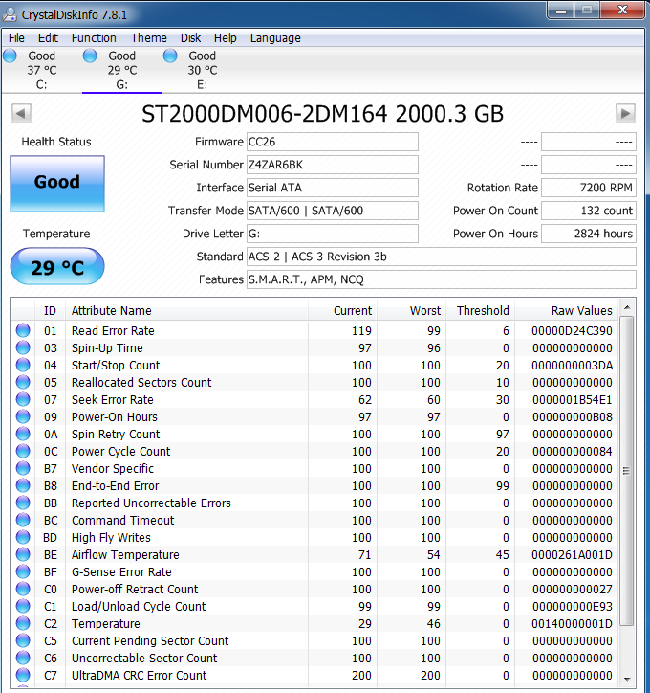Click status orb for G-Sense Error Rate
Screen dimensions: 650x693
23,571
